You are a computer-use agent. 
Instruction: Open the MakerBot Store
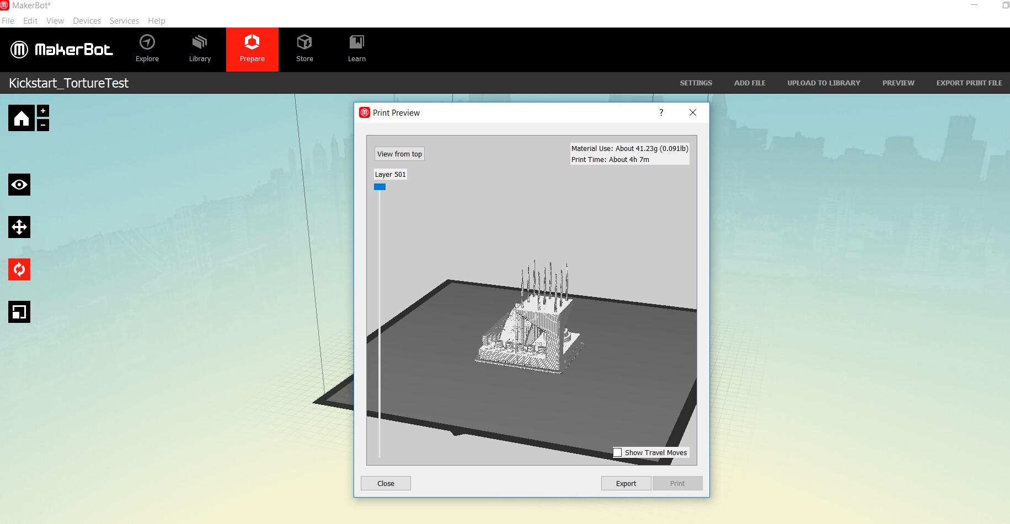304,49
